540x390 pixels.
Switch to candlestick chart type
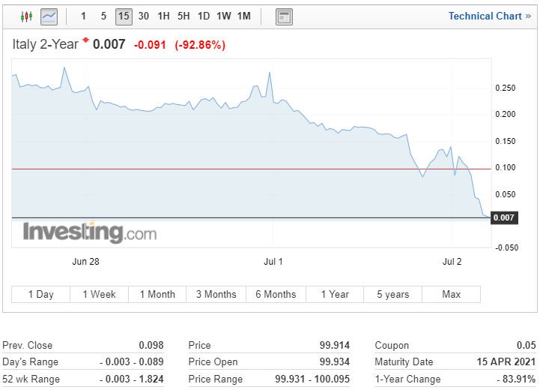click(27, 16)
